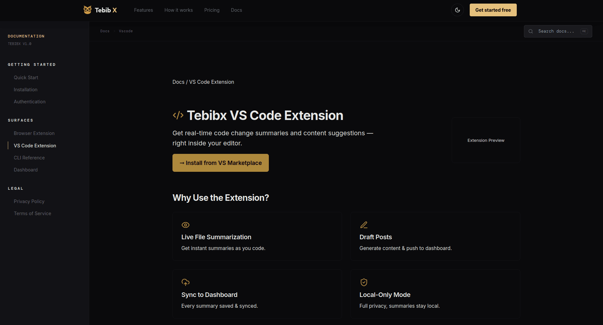Image resolution: width=603 pixels, height=325 pixels.
Task: Click the Tebib X owl logo
Action: pos(88,10)
